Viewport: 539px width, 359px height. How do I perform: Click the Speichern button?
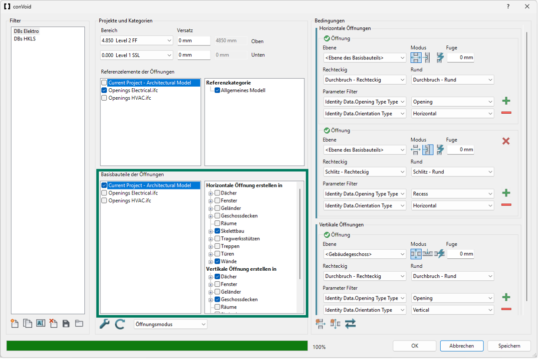point(509,347)
